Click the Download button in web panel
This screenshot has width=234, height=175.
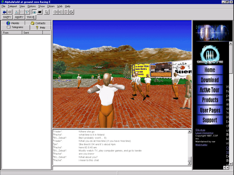pos(210,80)
